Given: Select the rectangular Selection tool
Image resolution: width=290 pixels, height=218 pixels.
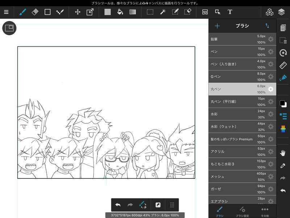Looking at the screenshot, I should [x=150, y=12].
